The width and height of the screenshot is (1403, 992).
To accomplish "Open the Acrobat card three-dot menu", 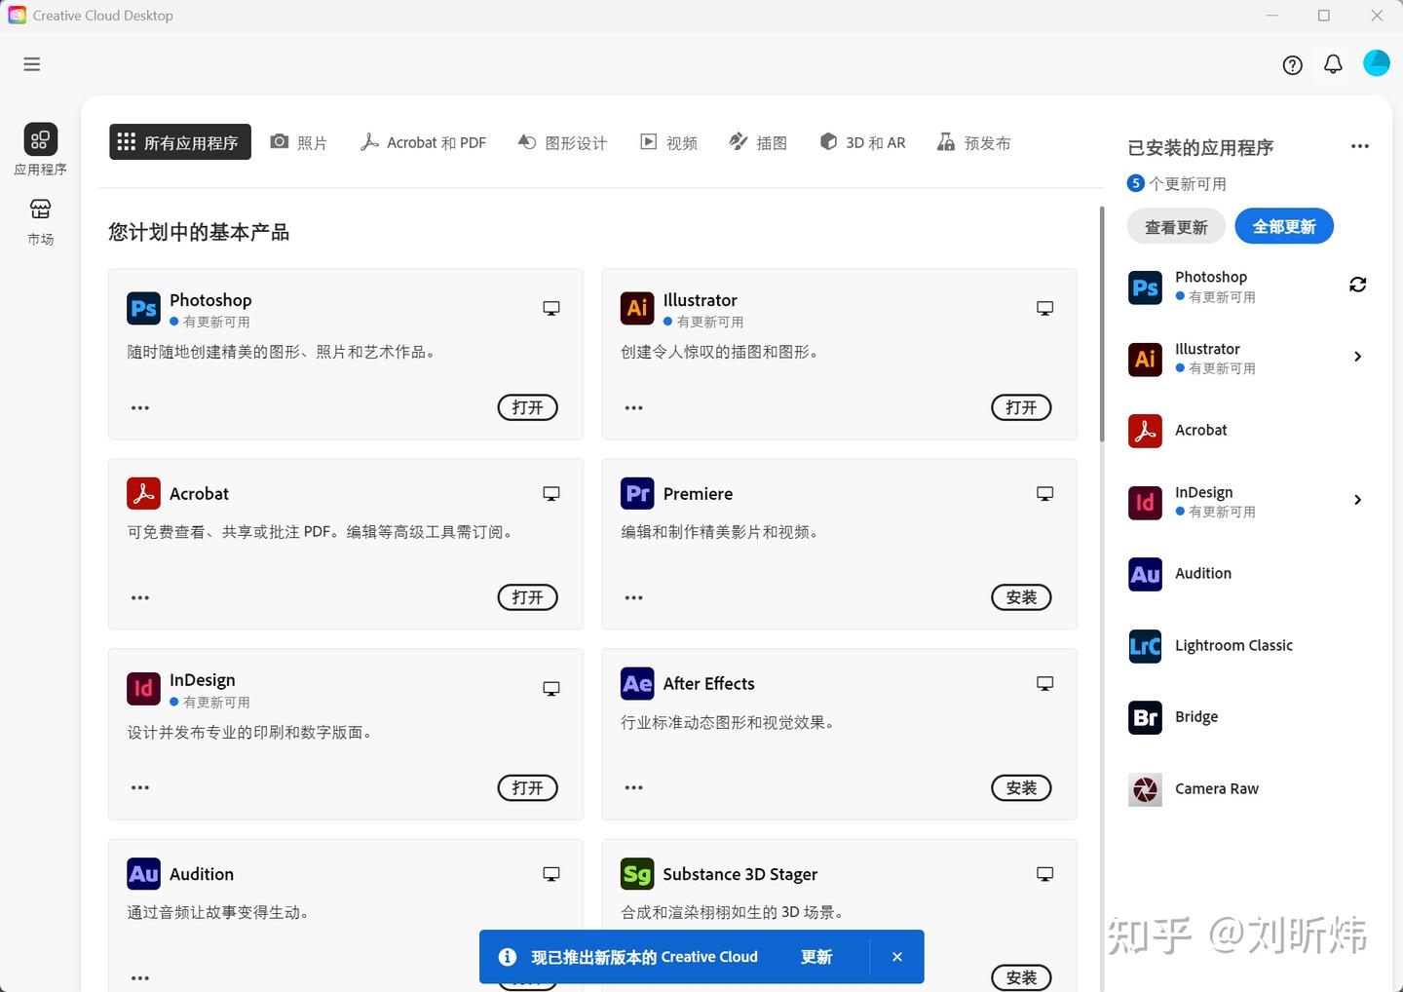I will [140, 597].
